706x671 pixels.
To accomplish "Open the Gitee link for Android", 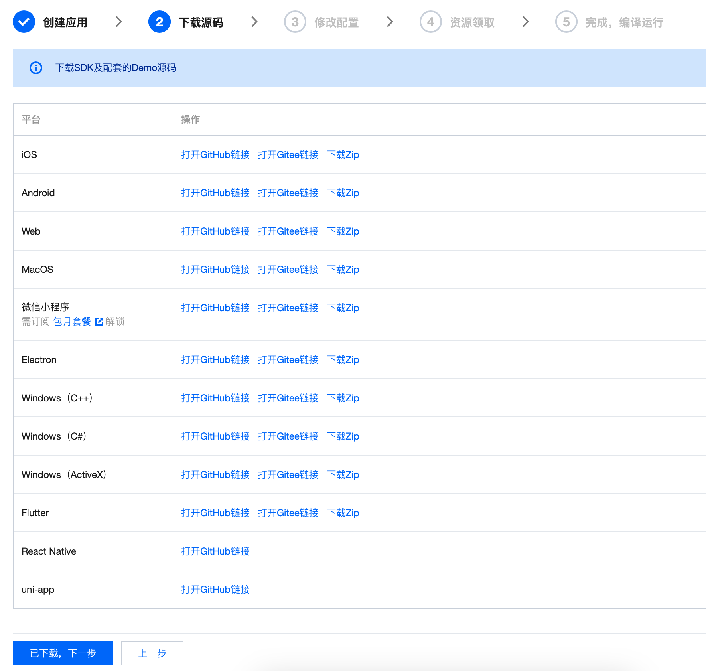I will 288,193.
